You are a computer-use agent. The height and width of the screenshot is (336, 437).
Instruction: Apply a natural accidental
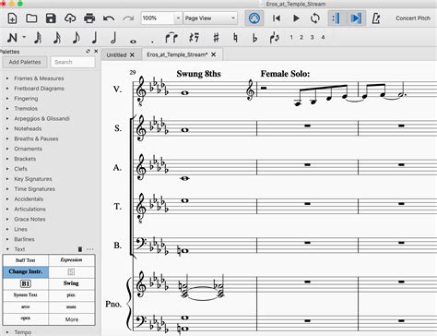pyautogui.click(x=235, y=38)
